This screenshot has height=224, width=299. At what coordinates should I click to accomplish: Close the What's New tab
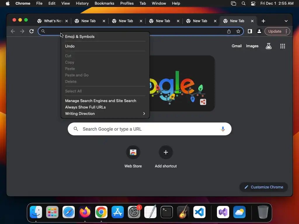[x=67, y=21]
